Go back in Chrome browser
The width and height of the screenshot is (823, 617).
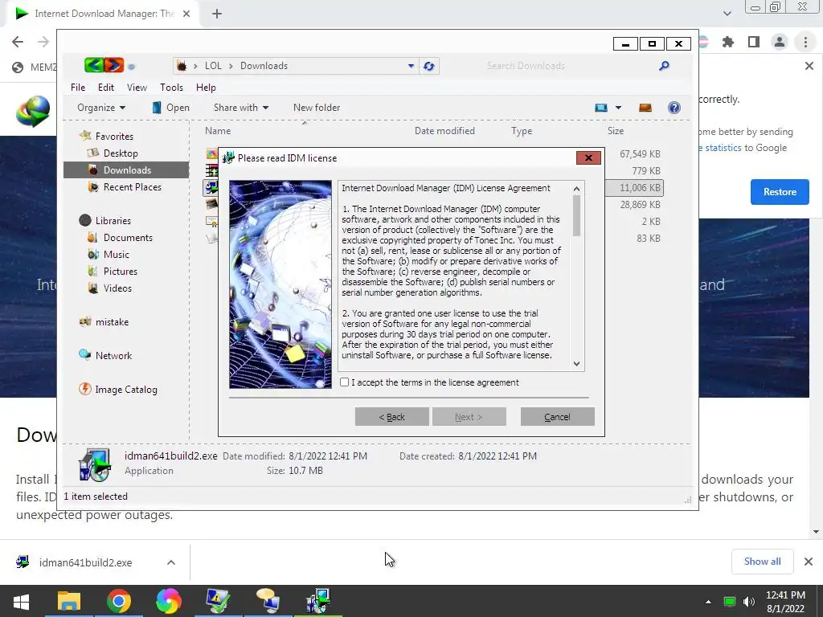(x=18, y=42)
